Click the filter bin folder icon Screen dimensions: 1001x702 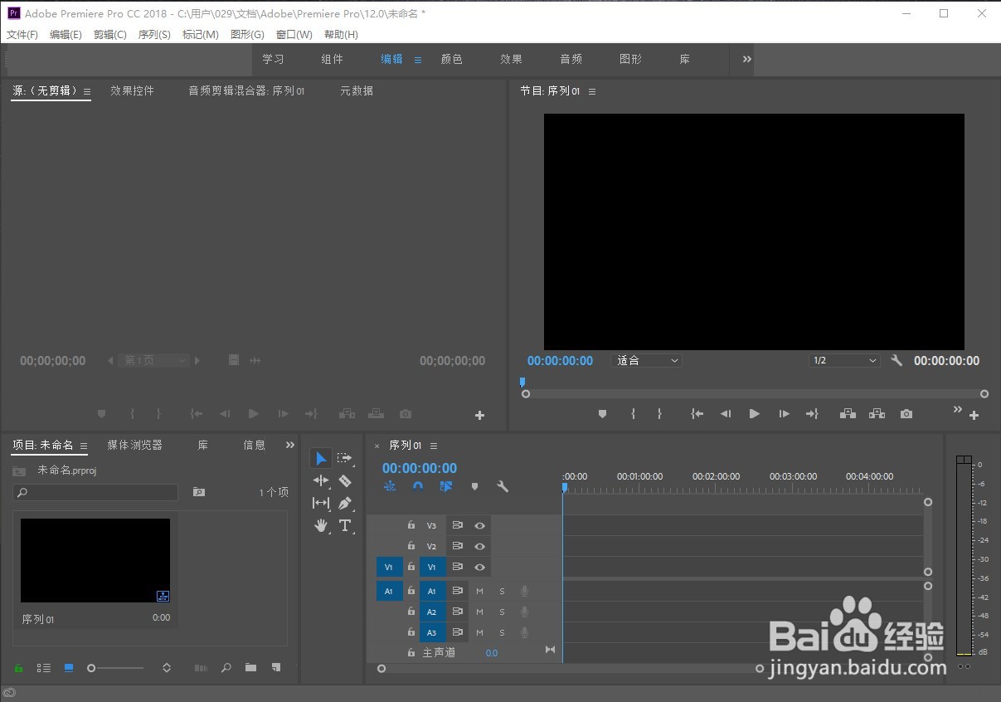[199, 492]
